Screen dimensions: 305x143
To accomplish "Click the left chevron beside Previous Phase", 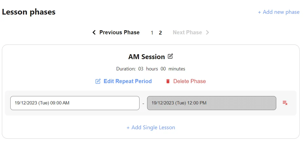I will [94, 32].
